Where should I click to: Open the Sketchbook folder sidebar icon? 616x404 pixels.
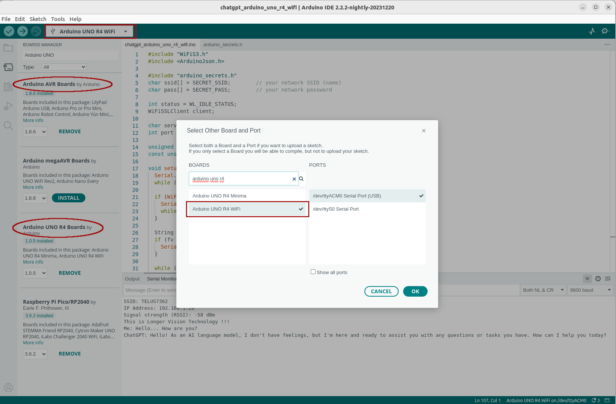(8, 48)
